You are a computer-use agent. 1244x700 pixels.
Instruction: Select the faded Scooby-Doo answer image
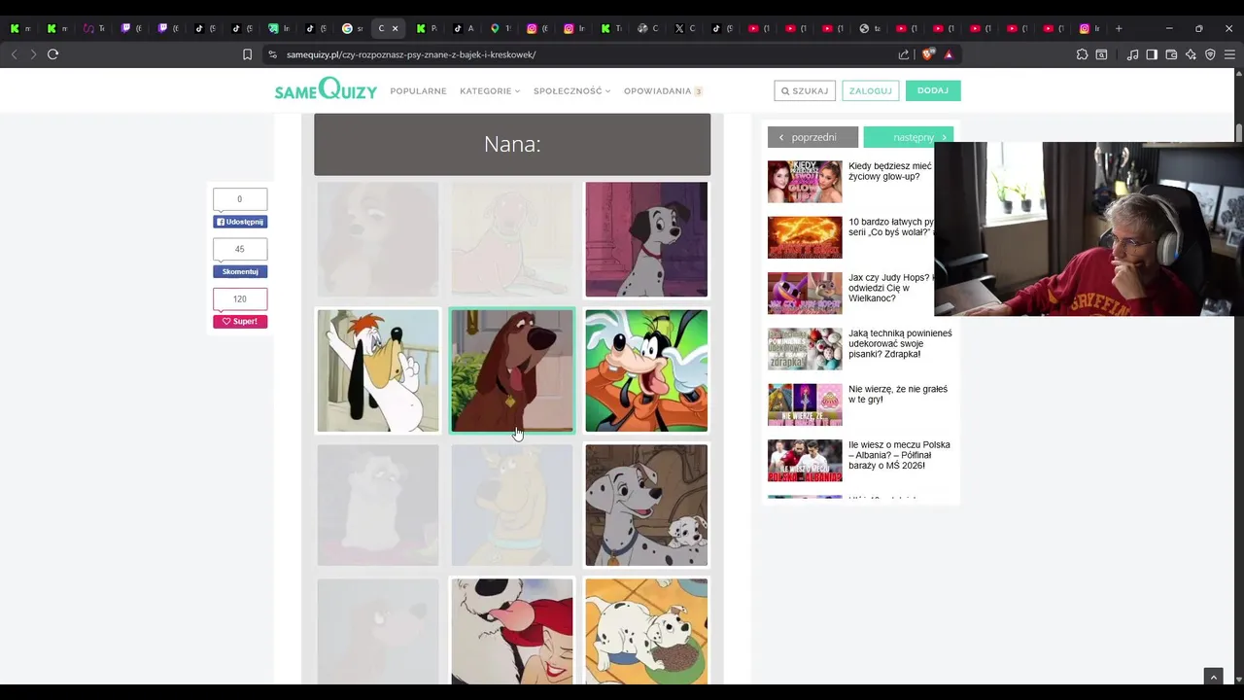512,505
